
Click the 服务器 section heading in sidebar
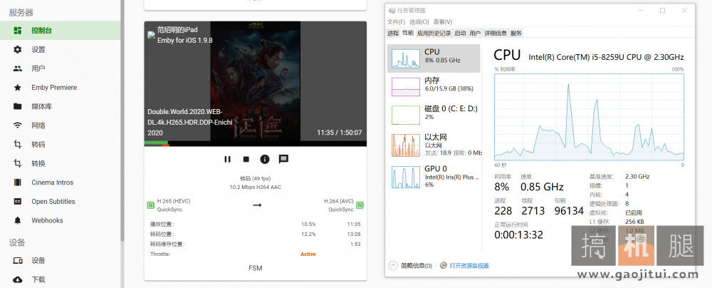pyautogui.click(x=21, y=13)
